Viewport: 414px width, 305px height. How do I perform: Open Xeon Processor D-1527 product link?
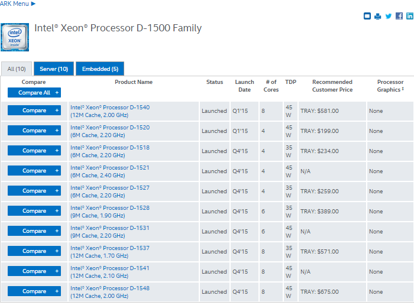[x=110, y=192]
